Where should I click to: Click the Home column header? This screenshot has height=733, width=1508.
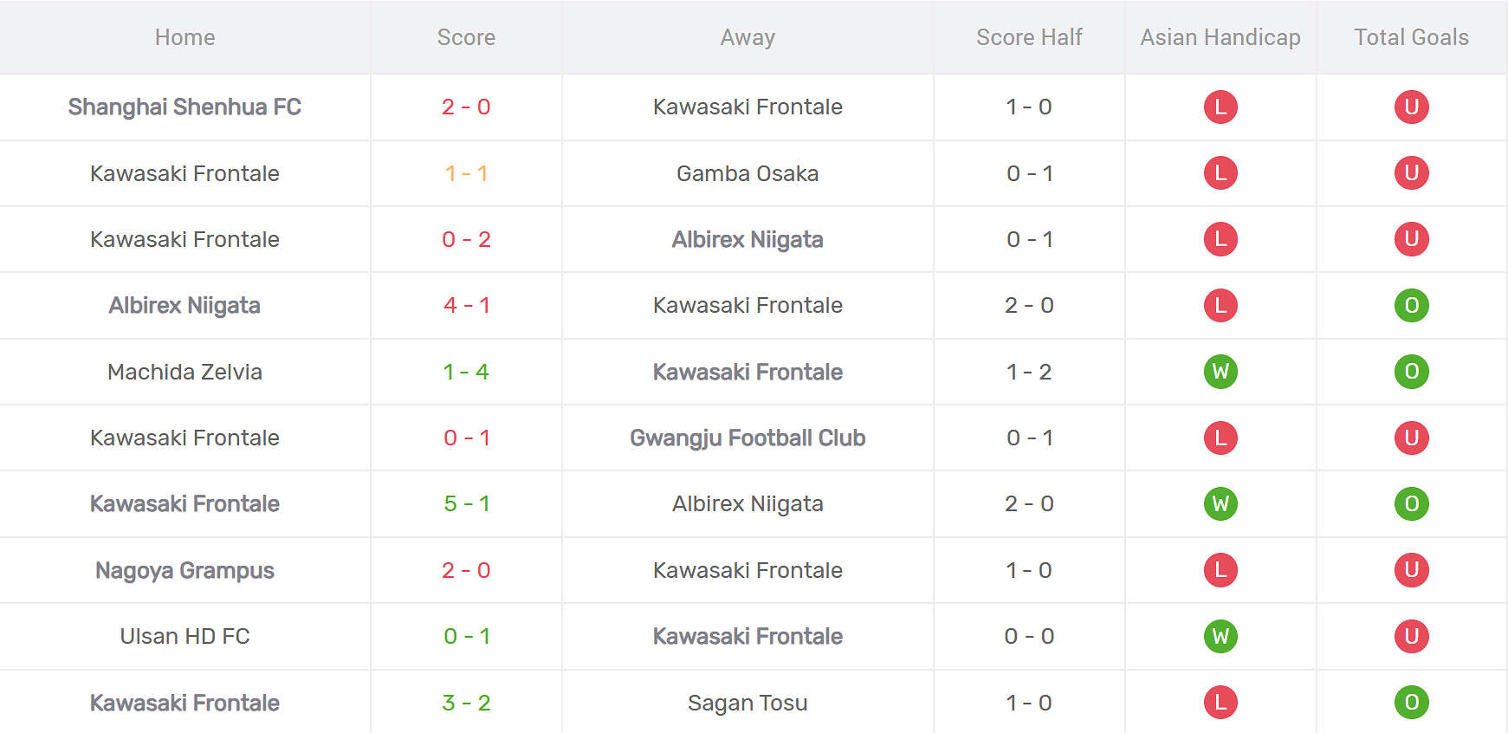[x=184, y=37]
